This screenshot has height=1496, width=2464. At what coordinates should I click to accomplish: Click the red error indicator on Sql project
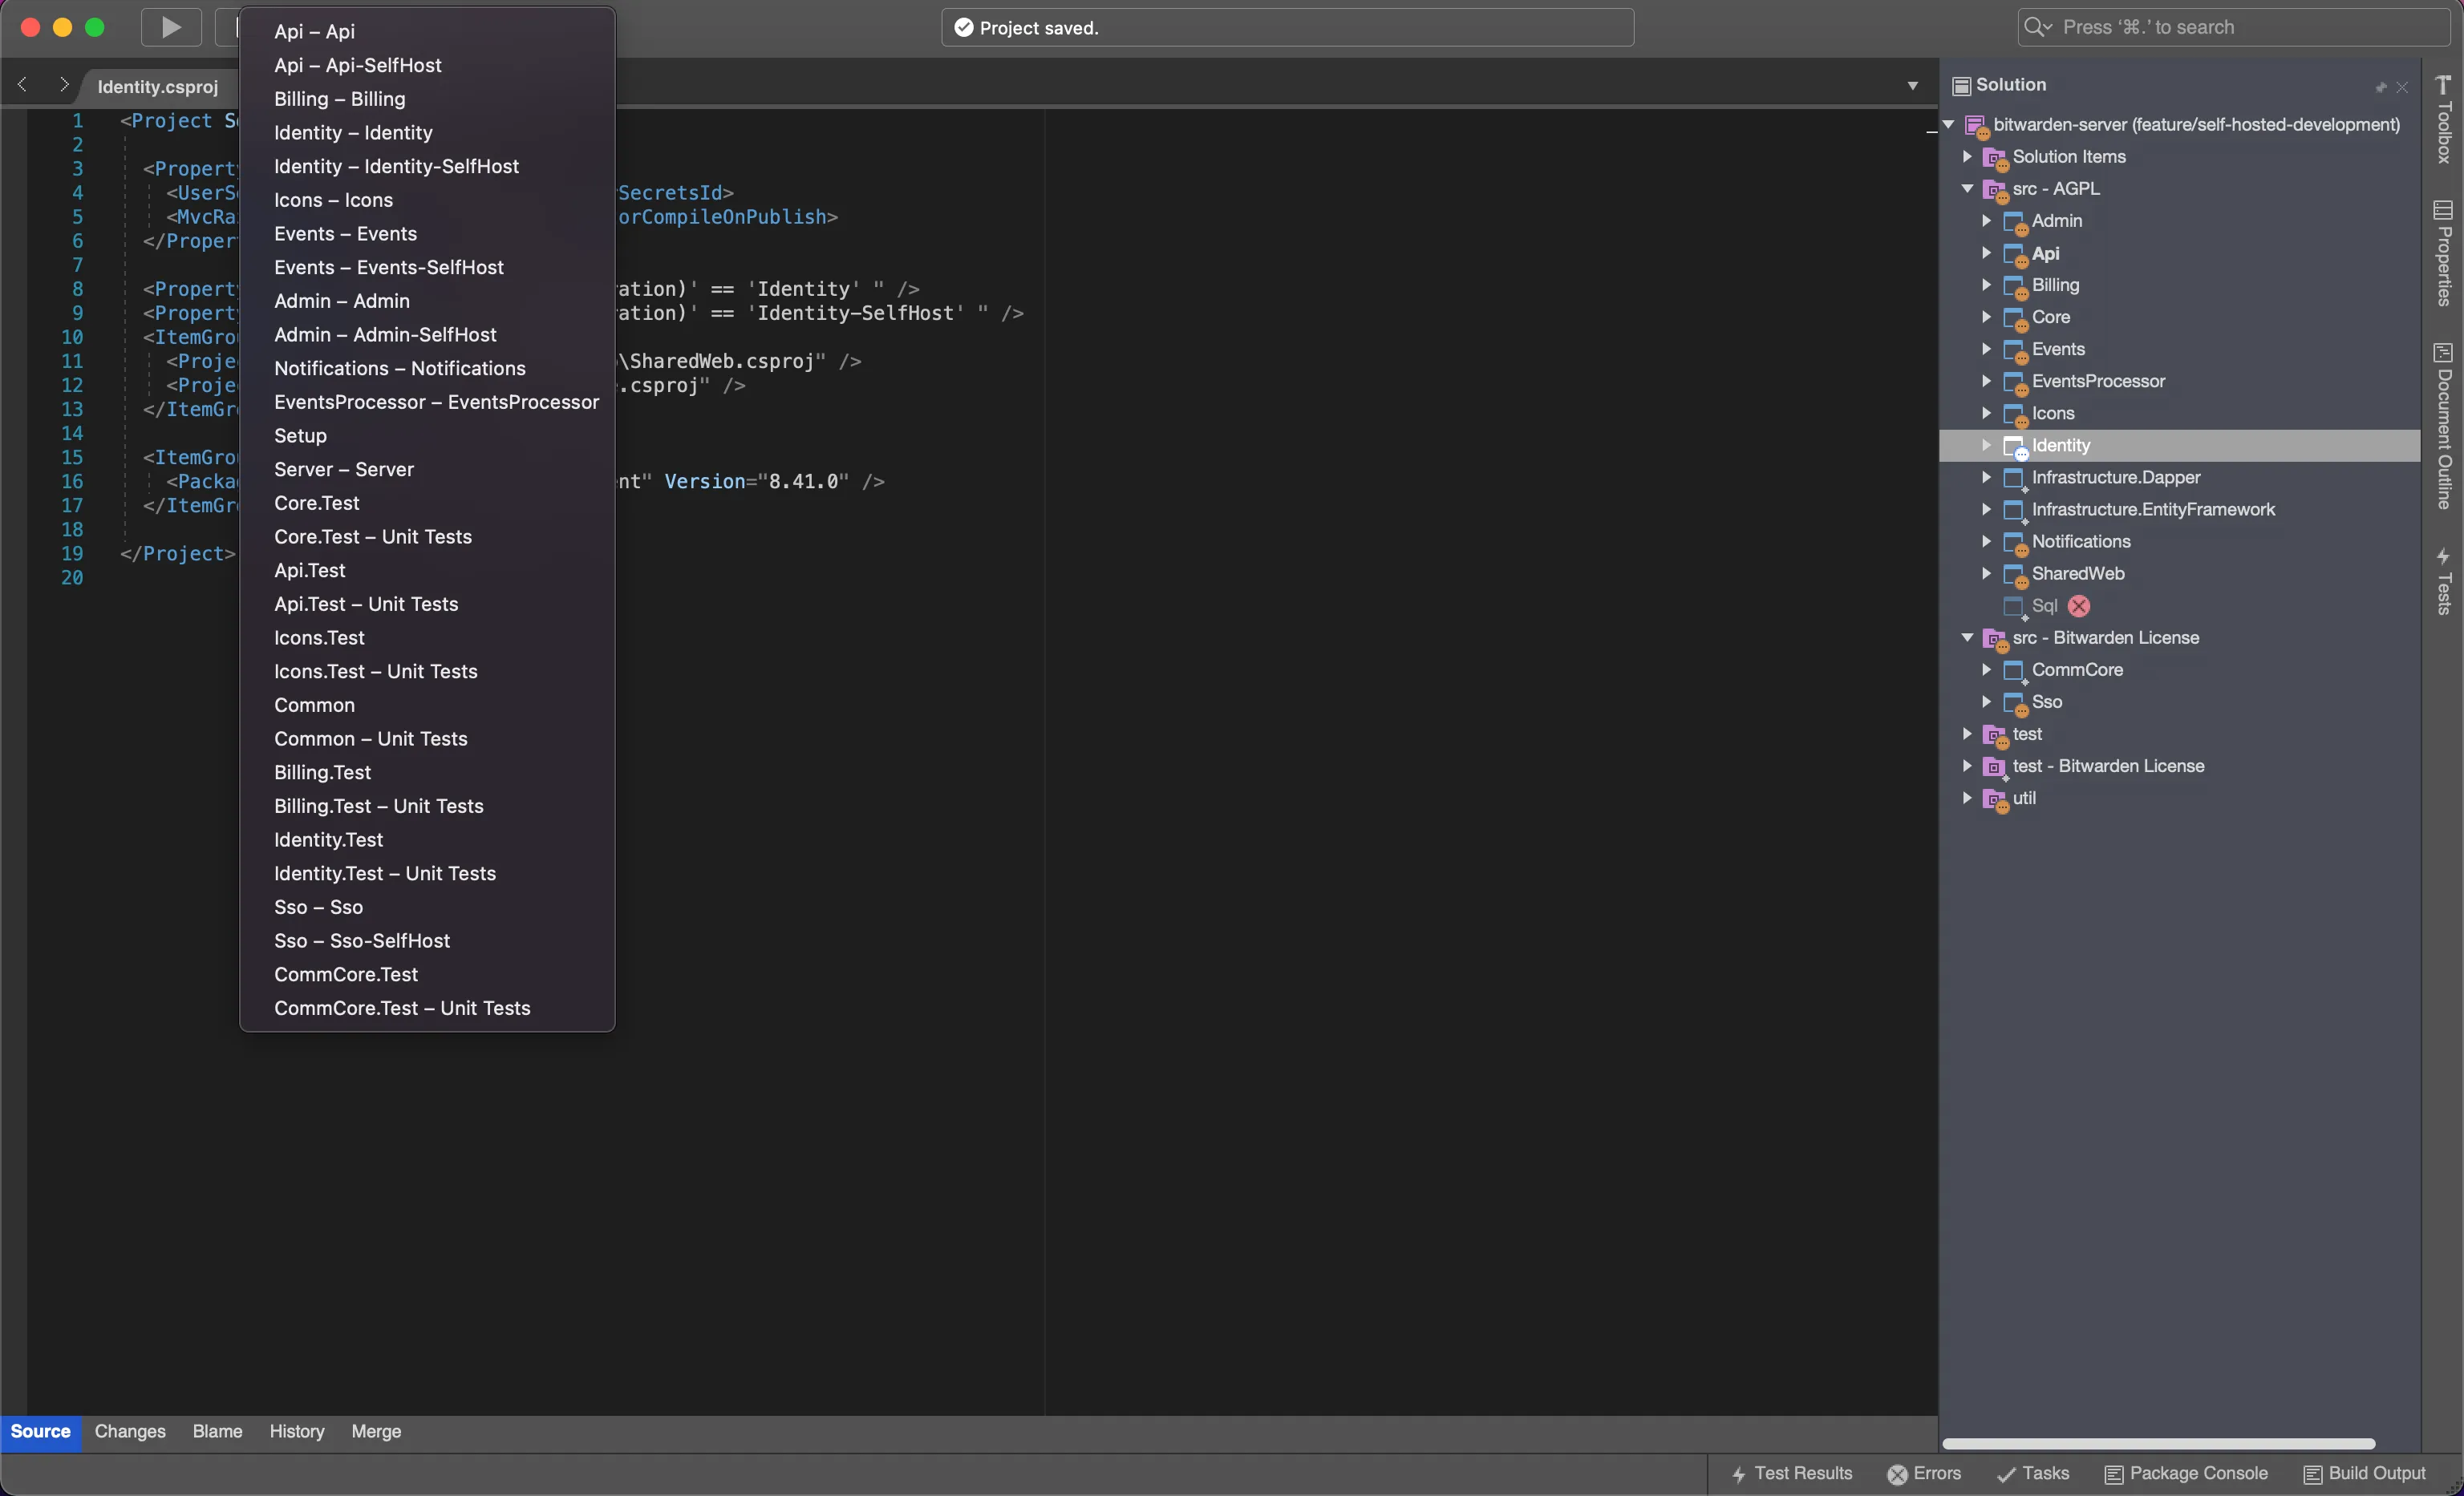point(2078,605)
